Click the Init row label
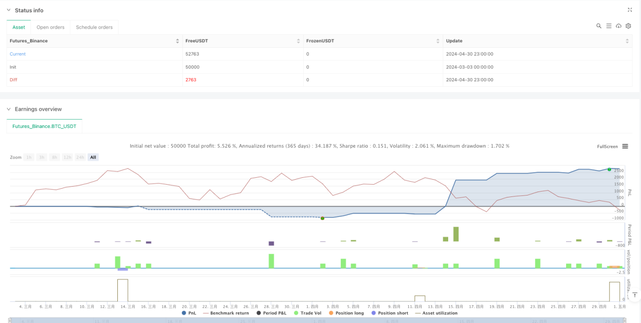Viewport: 641px width, 323px height. pyautogui.click(x=13, y=67)
